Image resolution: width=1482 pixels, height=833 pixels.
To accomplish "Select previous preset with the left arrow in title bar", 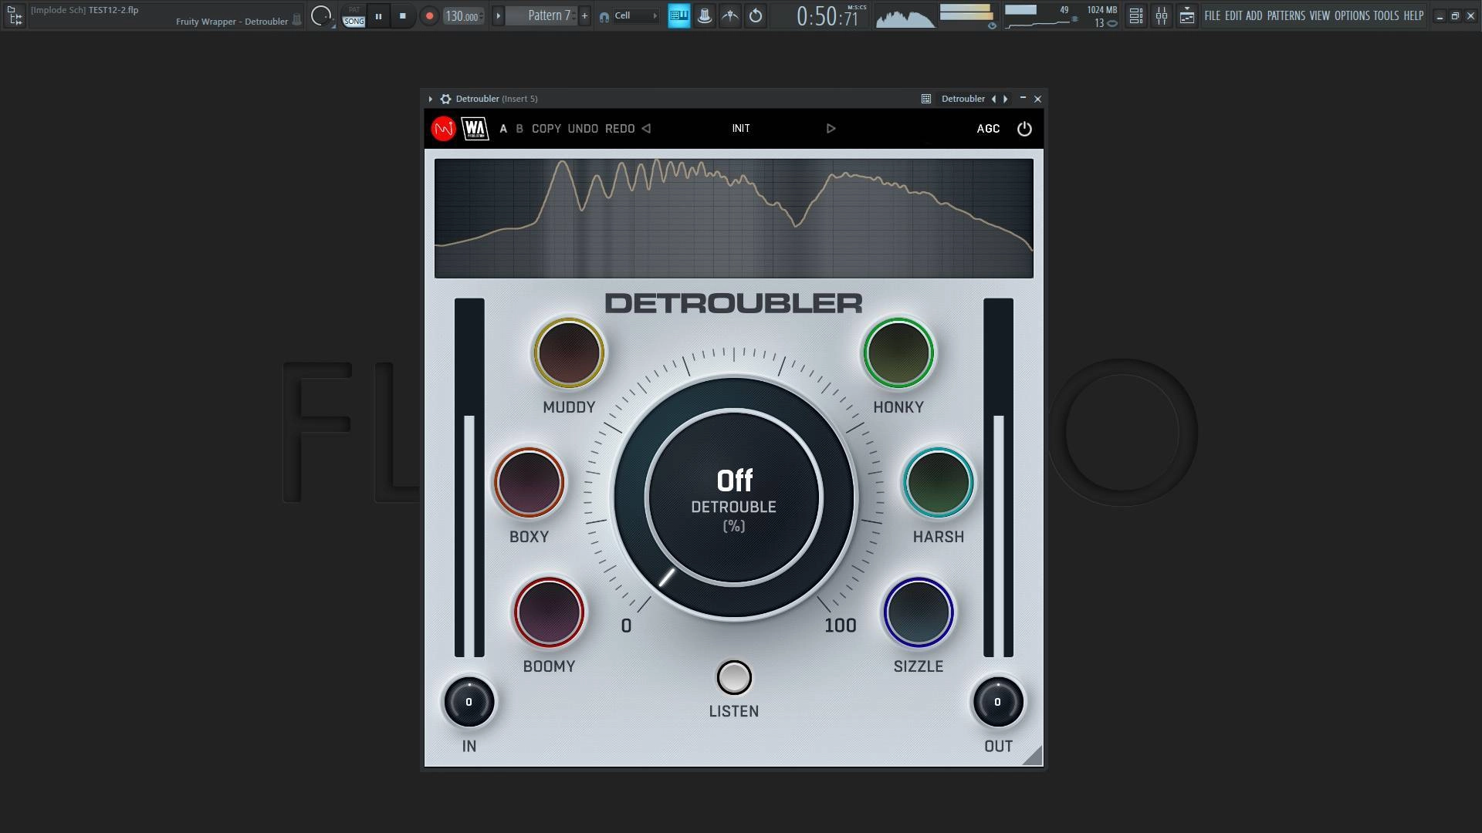I will pos(993,99).
